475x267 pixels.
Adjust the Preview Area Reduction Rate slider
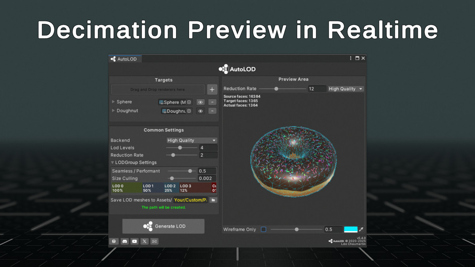click(x=283, y=89)
